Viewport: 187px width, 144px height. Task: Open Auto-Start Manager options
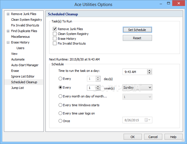[25, 65]
